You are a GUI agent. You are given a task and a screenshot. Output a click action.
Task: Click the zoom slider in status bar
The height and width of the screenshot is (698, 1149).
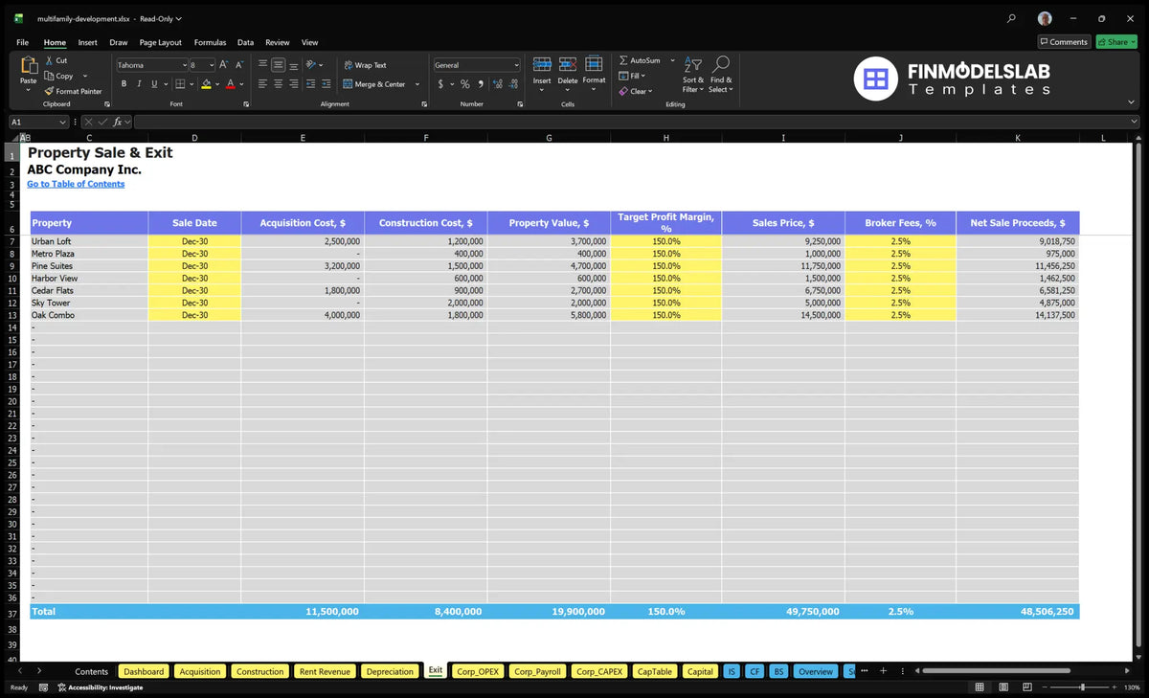coord(1082,687)
